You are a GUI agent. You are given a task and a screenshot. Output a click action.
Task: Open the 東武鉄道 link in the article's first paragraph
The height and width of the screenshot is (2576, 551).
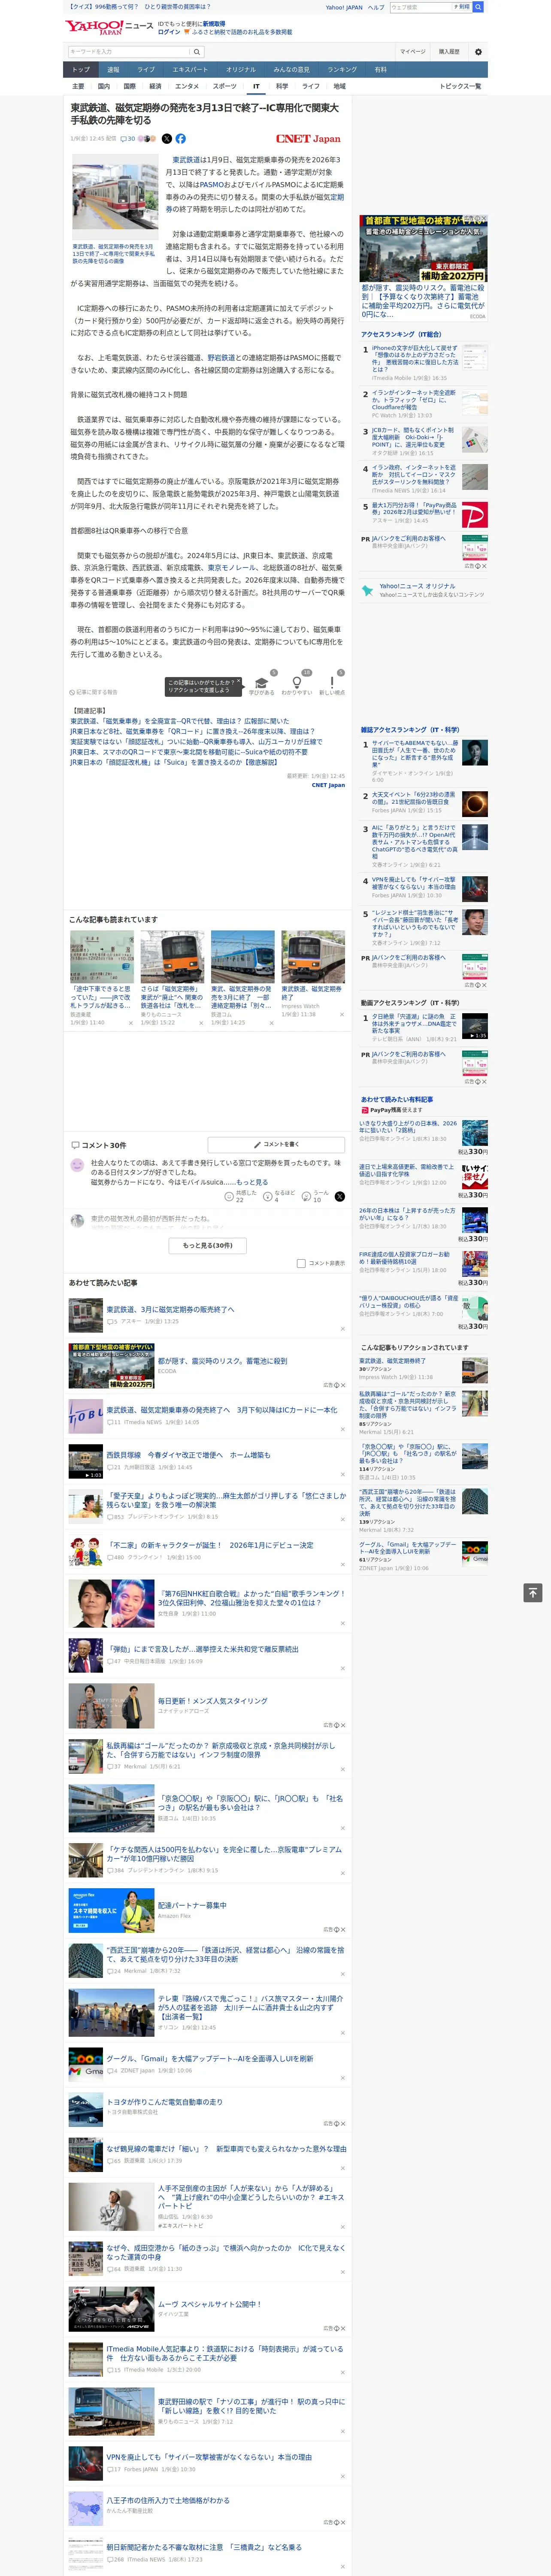point(186,160)
